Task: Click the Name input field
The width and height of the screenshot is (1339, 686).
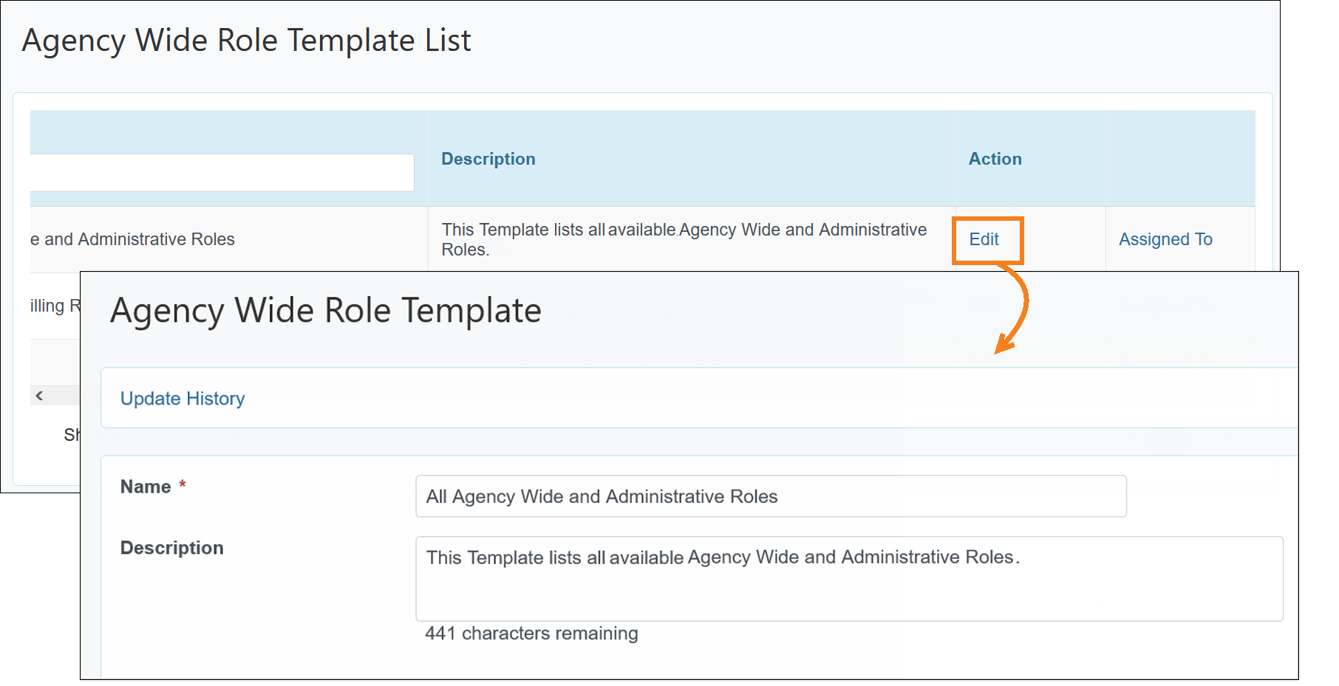Action: tap(771, 496)
